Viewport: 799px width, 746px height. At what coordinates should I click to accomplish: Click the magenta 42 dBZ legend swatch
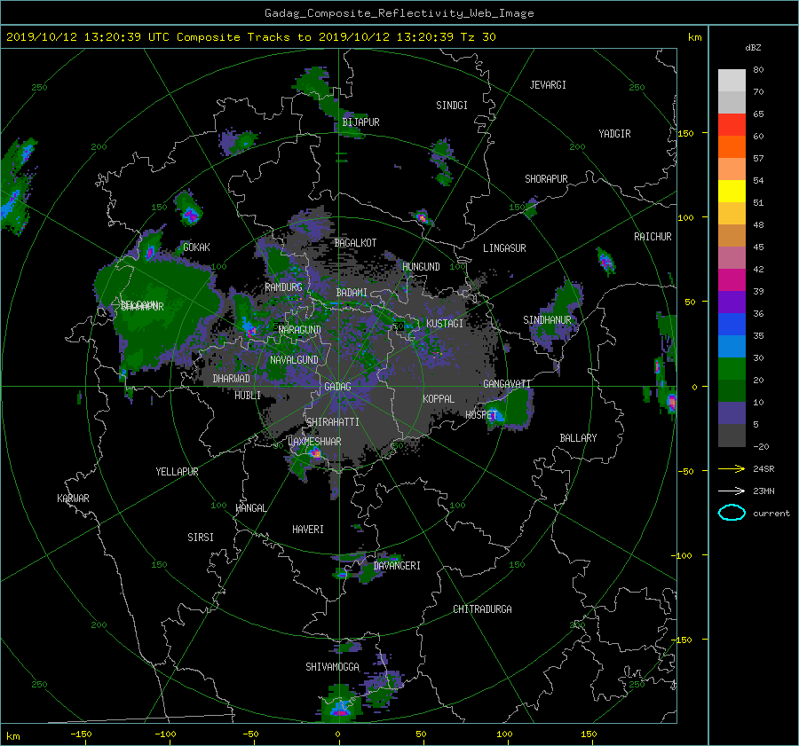click(x=732, y=279)
